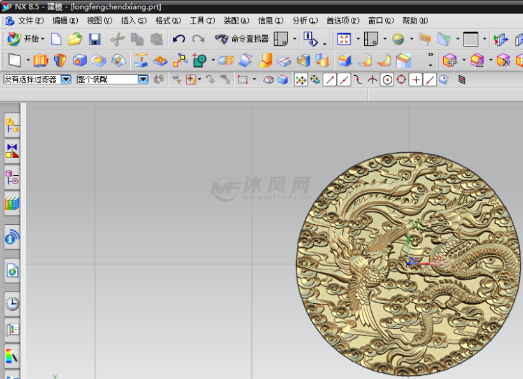The height and width of the screenshot is (379, 523).
Task: Open a file with the folder icon
Action: tap(75, 39)
